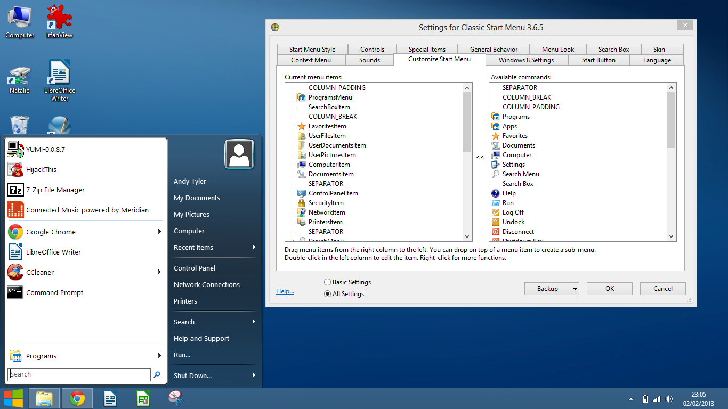Select SearchBoxItem in current menu items
Image resolution: width=728 pixels, height=409 pixels.
pos(329,107)
